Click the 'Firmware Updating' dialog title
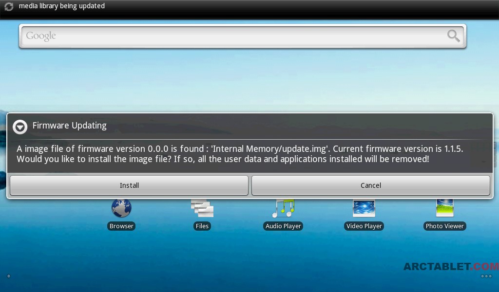The height and width of the screenshot is (292, 499). (69, 126)
